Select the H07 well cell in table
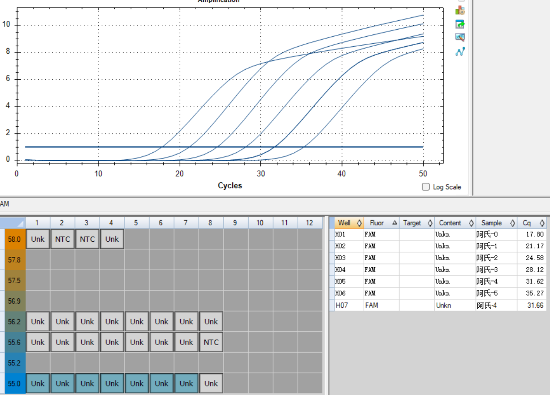This screenshot has width=550, height=395. pyautogui.click(x=349, y=305)
